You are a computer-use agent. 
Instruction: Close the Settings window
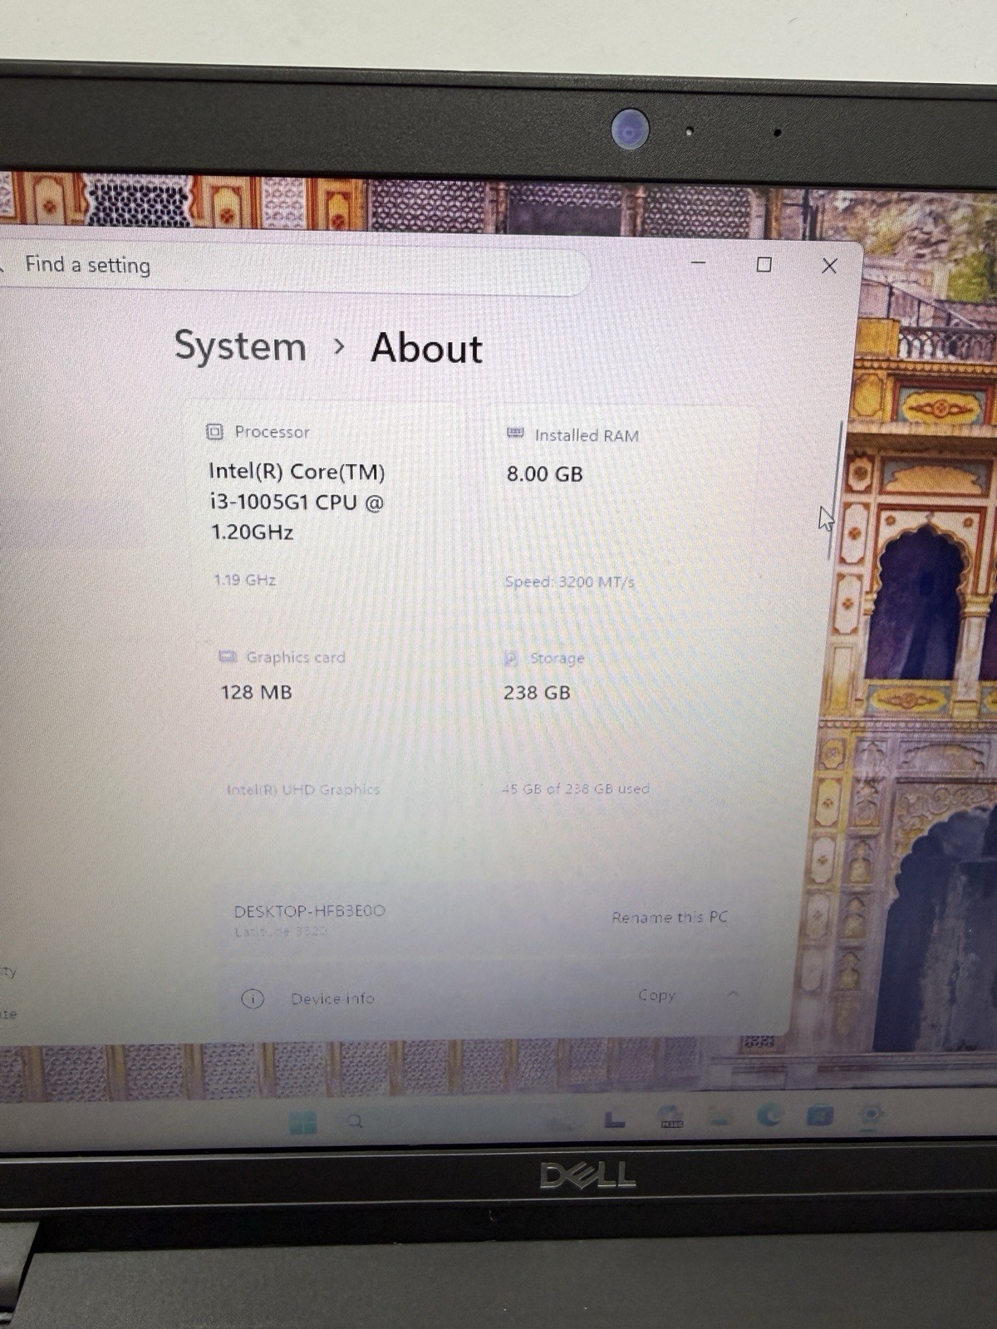(829, 266)
